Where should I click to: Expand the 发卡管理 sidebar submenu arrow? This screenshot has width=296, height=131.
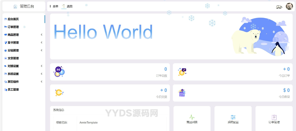coord(41,43)
